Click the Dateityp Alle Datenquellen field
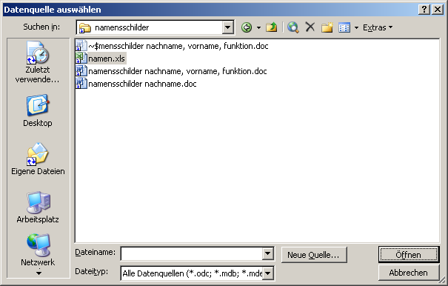 [192, 273]
